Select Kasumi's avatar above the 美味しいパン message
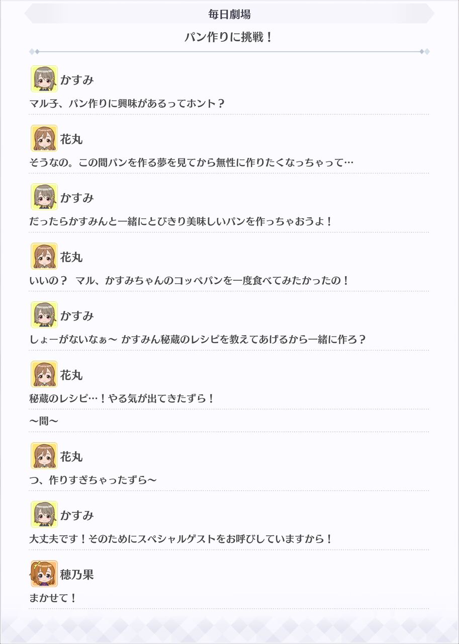This screenshot has height=644, width=459. click(44, 197)
